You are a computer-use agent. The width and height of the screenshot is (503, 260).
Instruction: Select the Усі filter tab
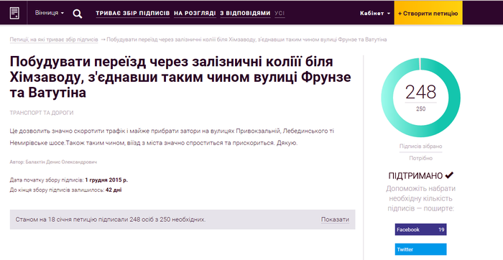click(x=280, y=14)
